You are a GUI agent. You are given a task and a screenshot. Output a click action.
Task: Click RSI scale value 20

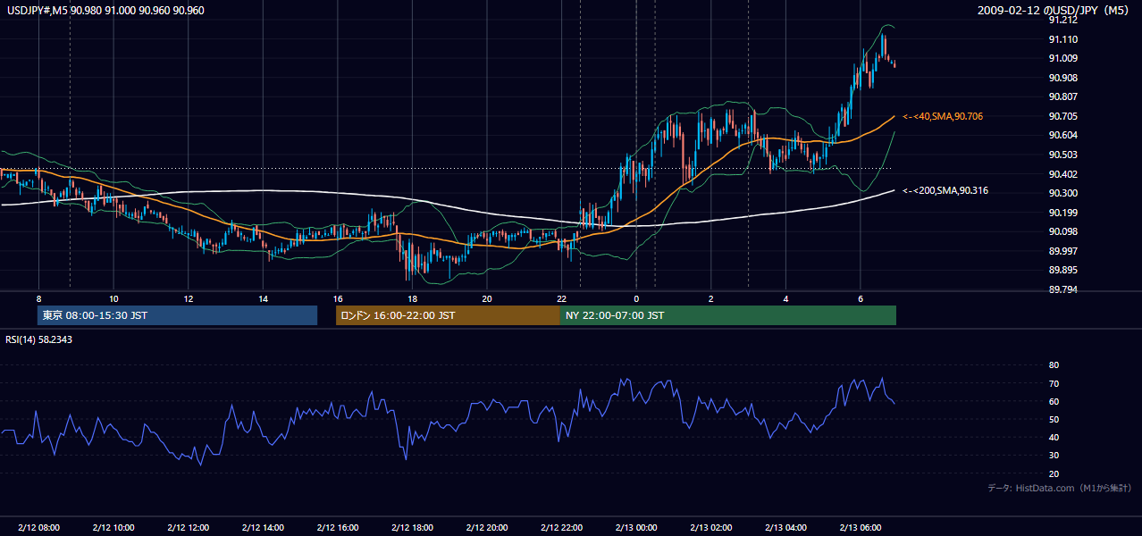tap(1054, 473)
